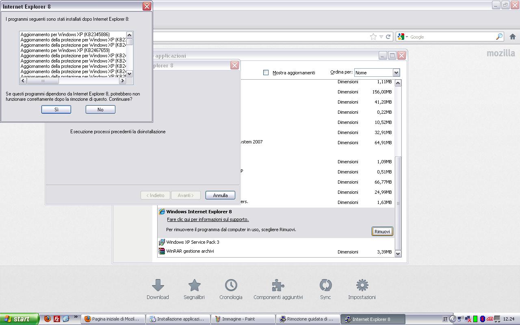The width and height of the screenshot is (520, 325).
Task: Bookmark the page with the star icon
Action: click(373, 37)
